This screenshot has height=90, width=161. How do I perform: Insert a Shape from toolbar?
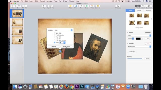pyautogui.click(x=87, y=6)
